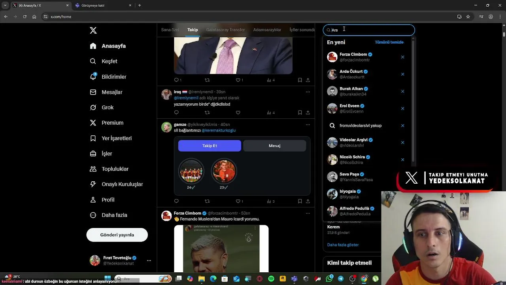Click the Gönderi yayınla button

117,235
